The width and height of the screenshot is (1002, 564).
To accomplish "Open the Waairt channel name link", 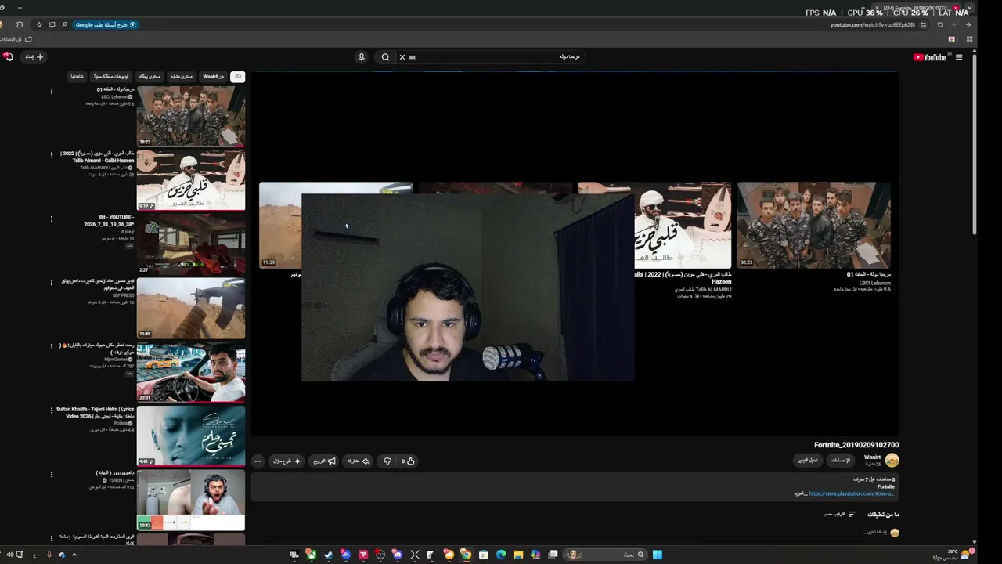I will [872, 457].
